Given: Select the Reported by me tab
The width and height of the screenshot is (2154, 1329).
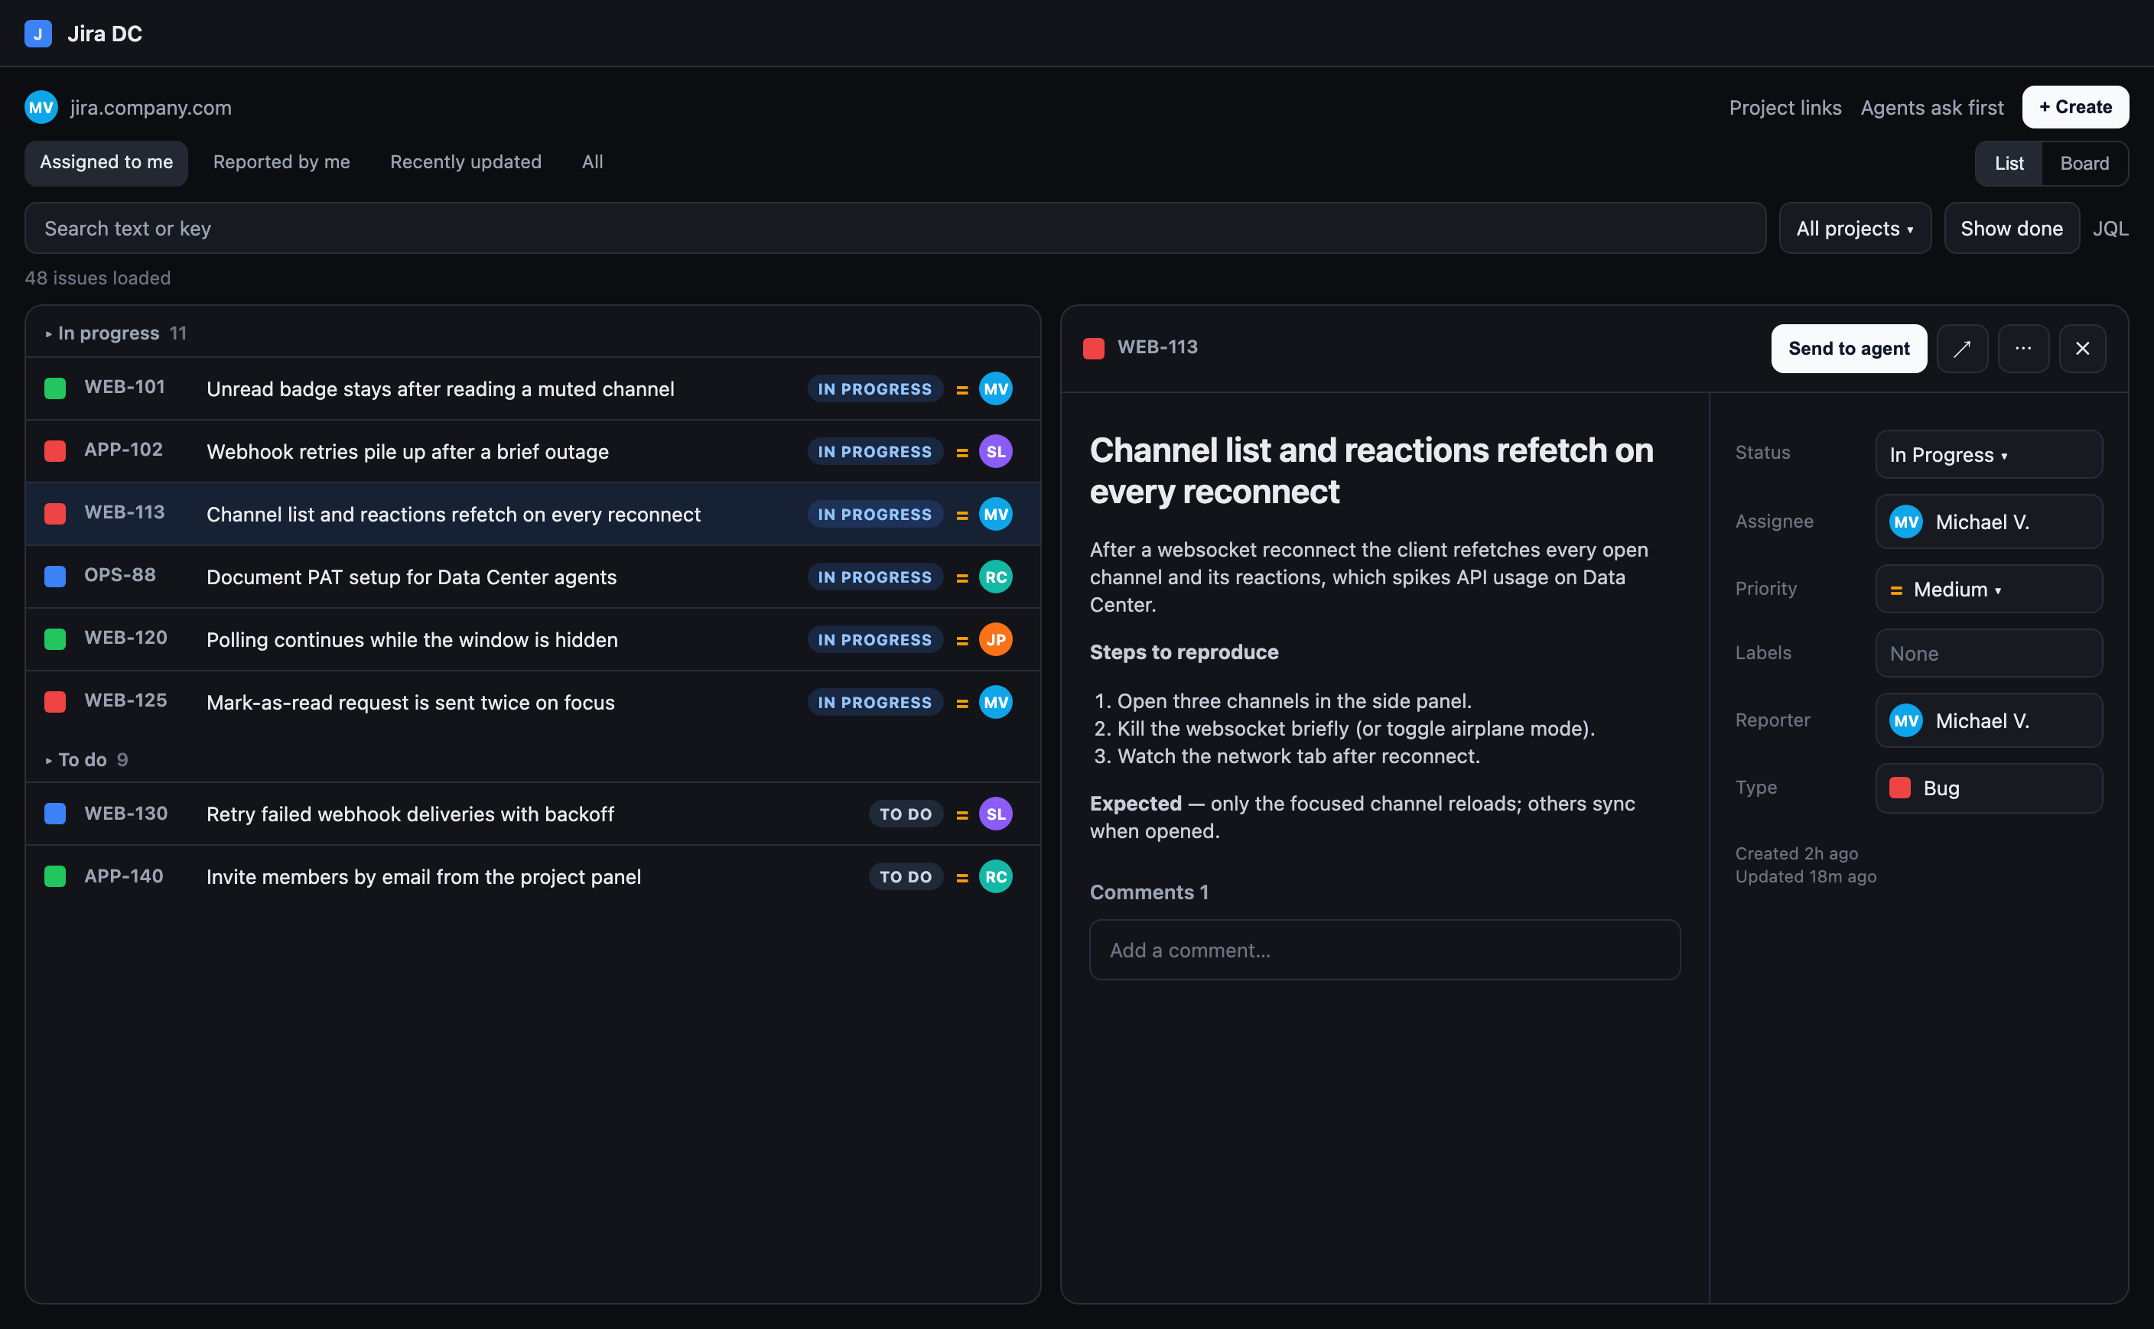Looking at the screenshot, I should (x=281, y=163).
